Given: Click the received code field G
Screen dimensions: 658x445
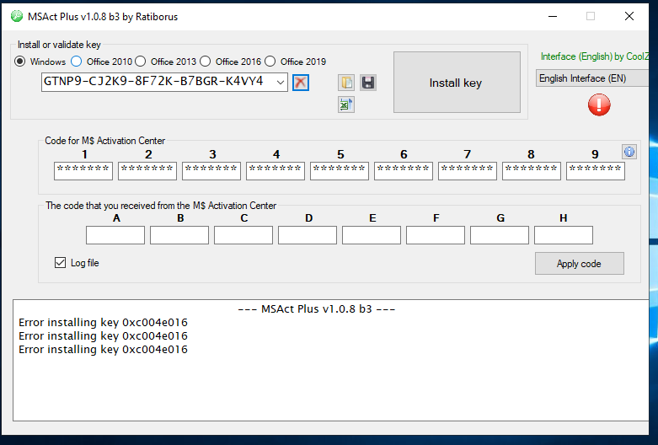Looking at the screenshot, I should (x=500, y=235).
